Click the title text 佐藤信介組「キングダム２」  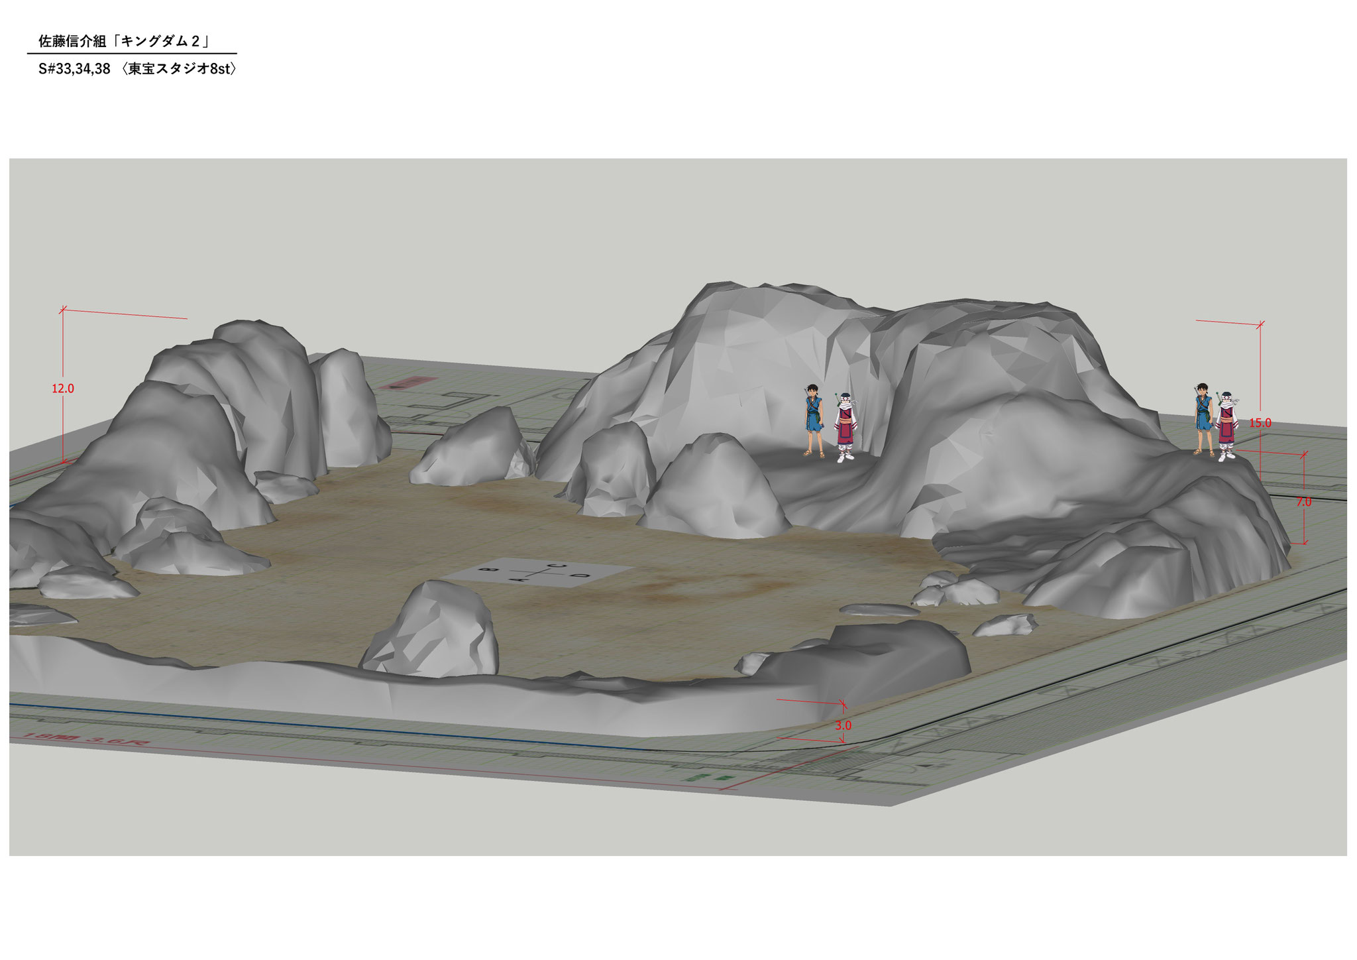click(125, 41)
